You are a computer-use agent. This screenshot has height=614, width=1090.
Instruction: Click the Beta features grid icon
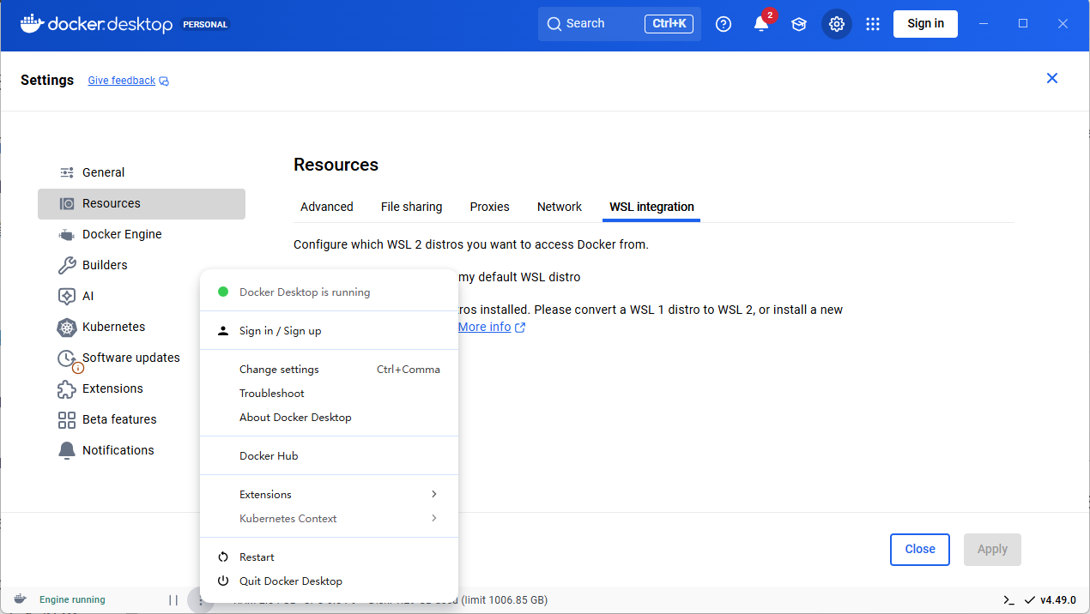coord(67,419)
